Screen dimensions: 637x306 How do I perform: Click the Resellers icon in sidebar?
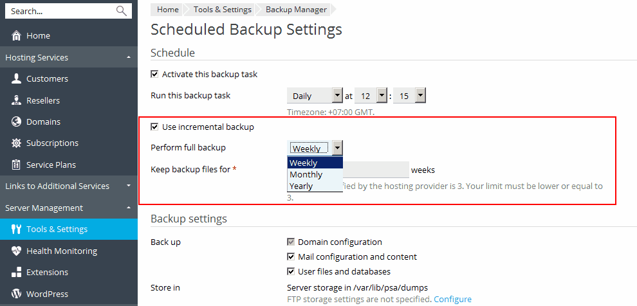[x=17, y=100]
